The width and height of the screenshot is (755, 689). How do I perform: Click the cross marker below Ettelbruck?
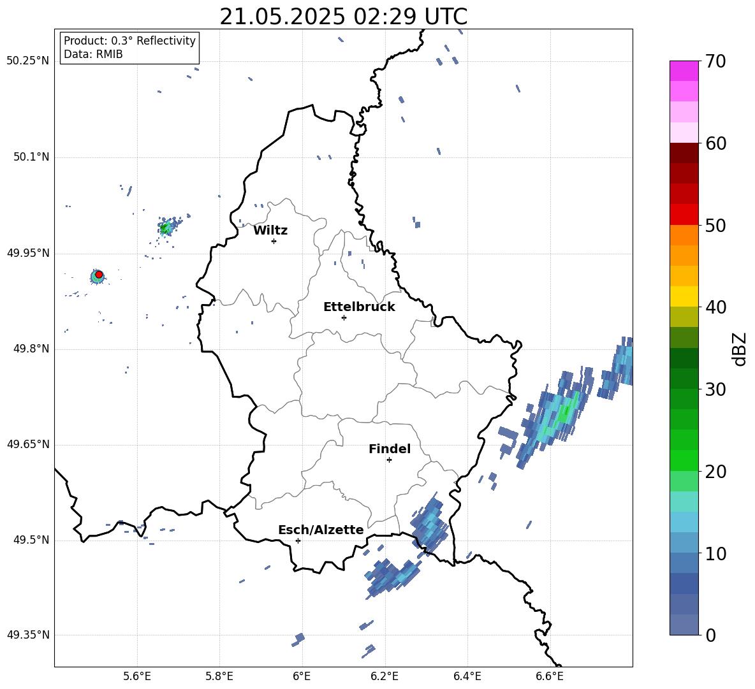(344, 317)
